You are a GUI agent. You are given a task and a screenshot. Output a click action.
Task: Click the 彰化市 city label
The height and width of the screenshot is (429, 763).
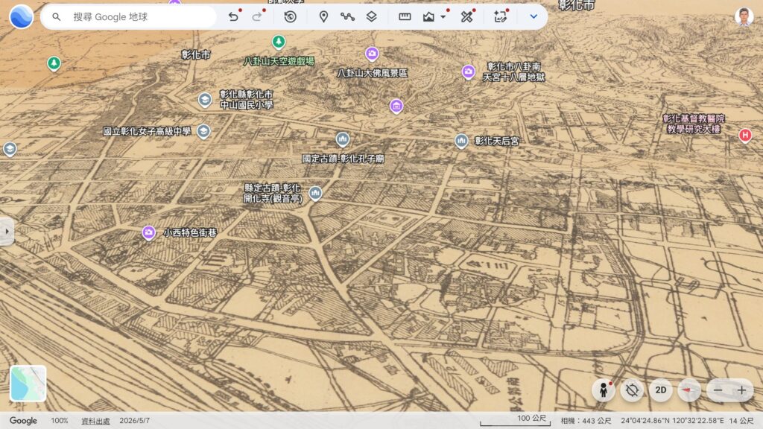196,55
